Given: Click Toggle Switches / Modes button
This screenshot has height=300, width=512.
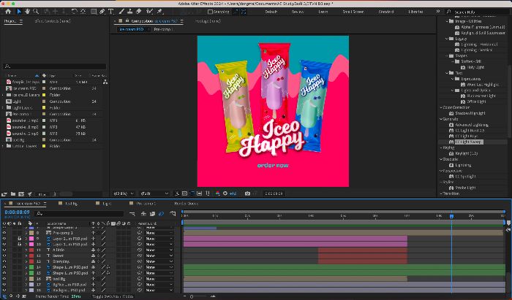Looking at the screenshot, I should [113, 296].
